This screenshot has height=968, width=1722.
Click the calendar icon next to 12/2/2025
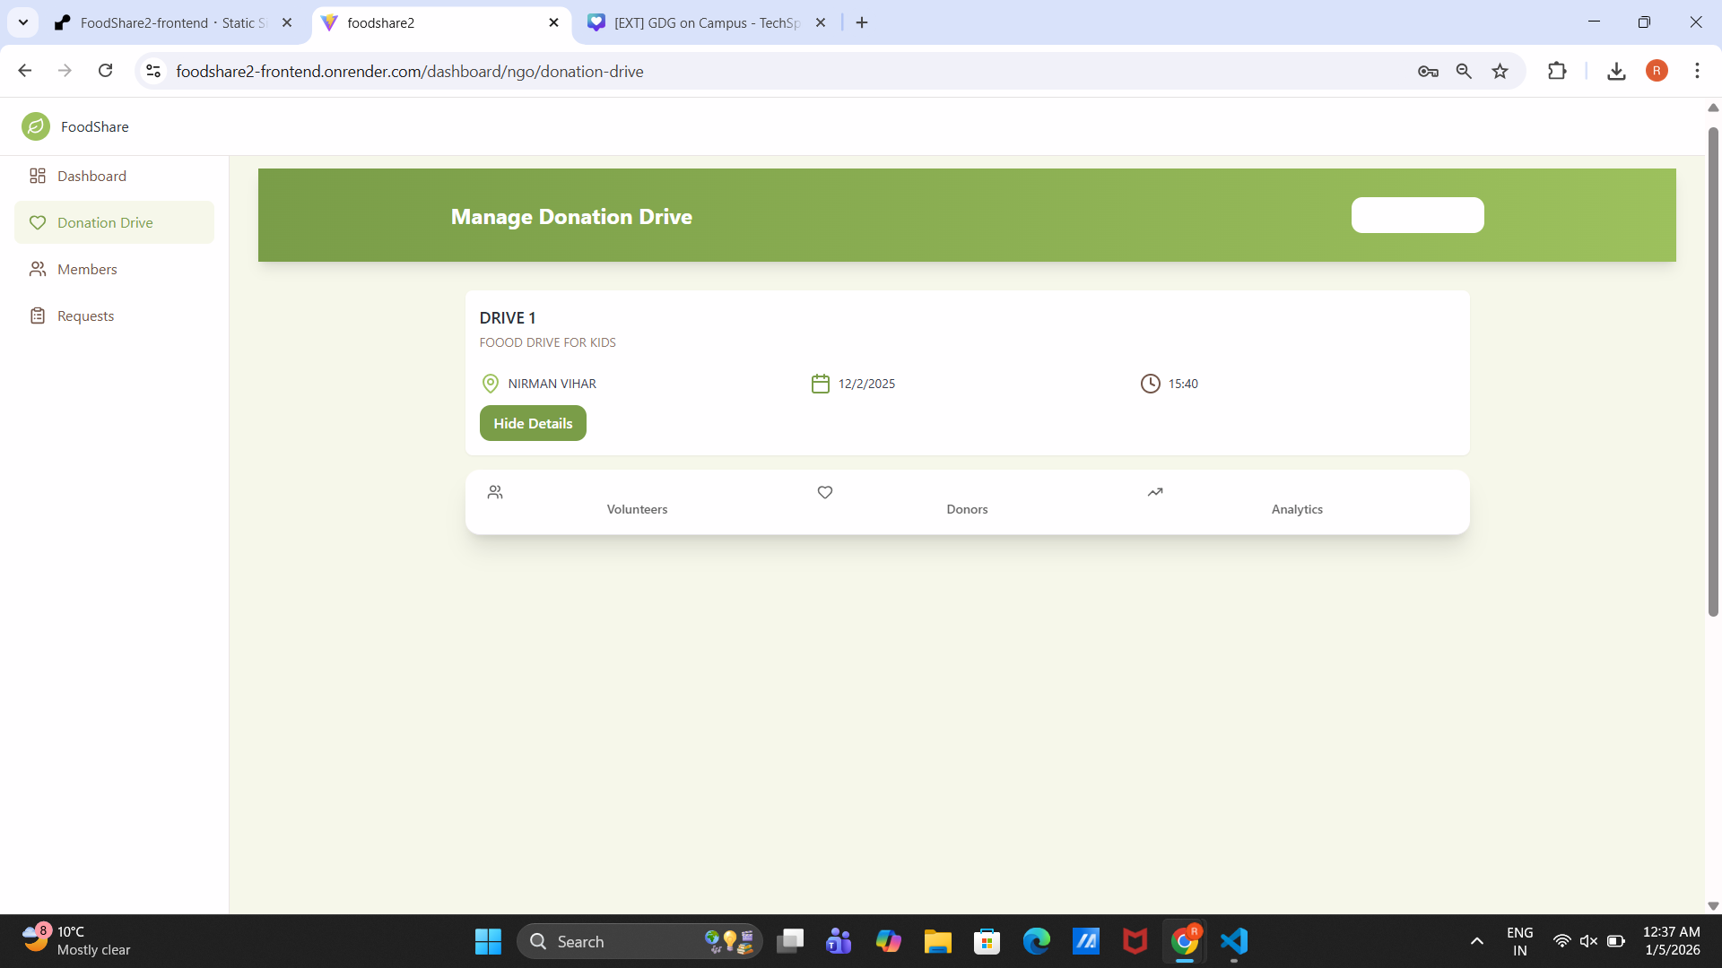[821, 384]
